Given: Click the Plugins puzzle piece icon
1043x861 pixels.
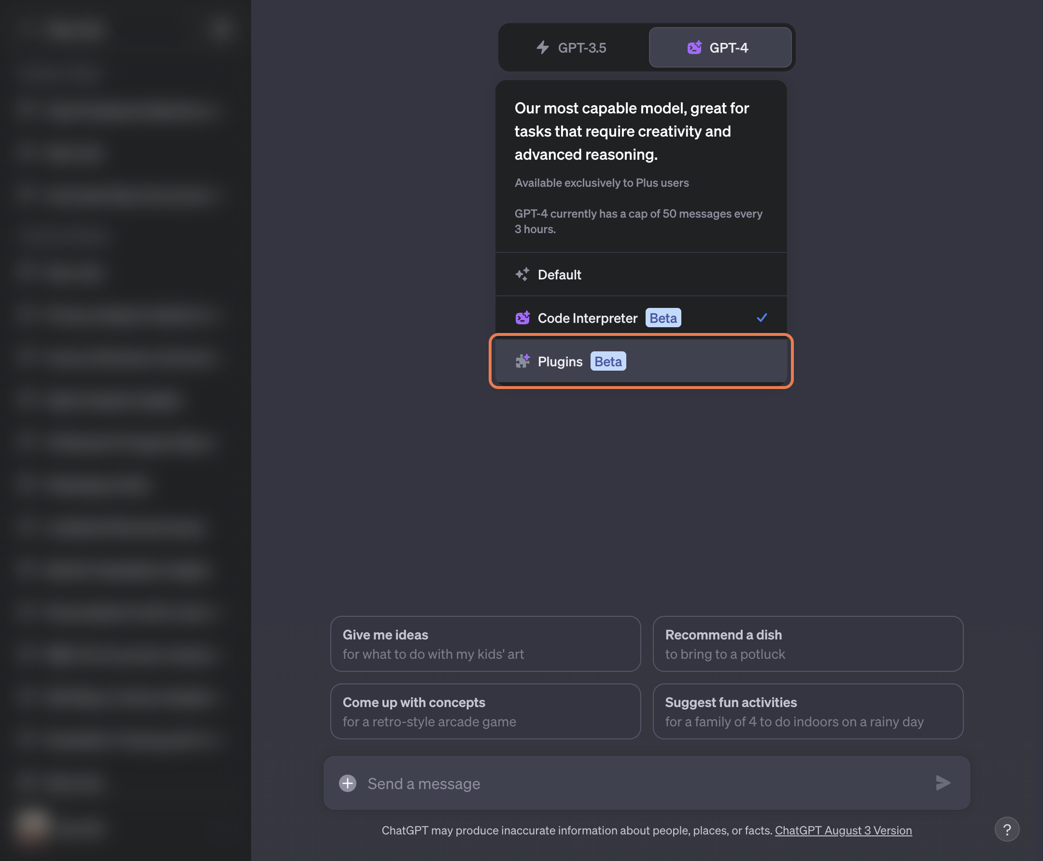Looking at the screenshot, I should (522, 361).
